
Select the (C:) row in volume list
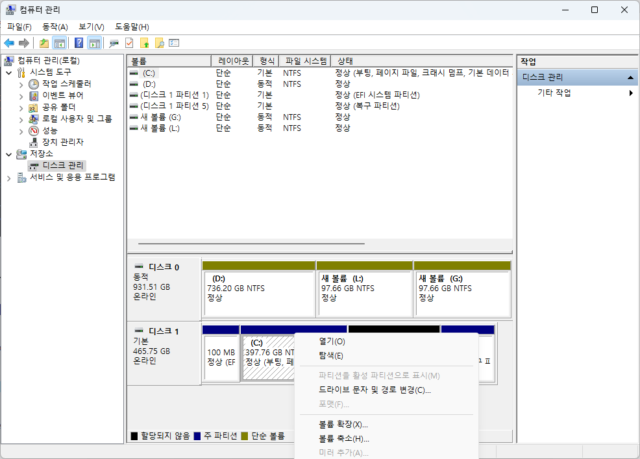pyautogui.click(x=319, y=73)
